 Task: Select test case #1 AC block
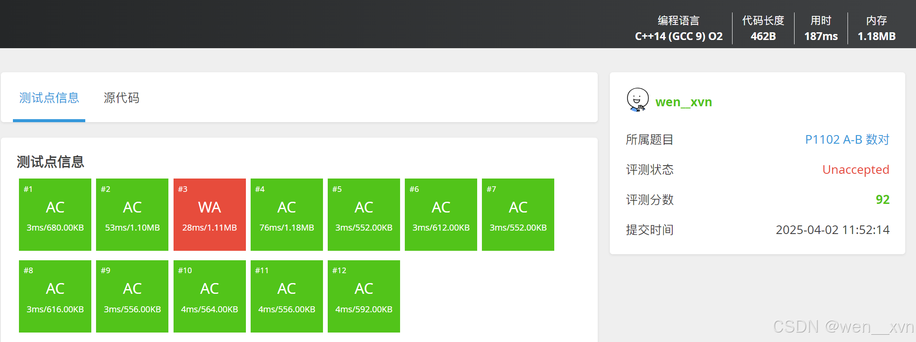tap(55, 215)
